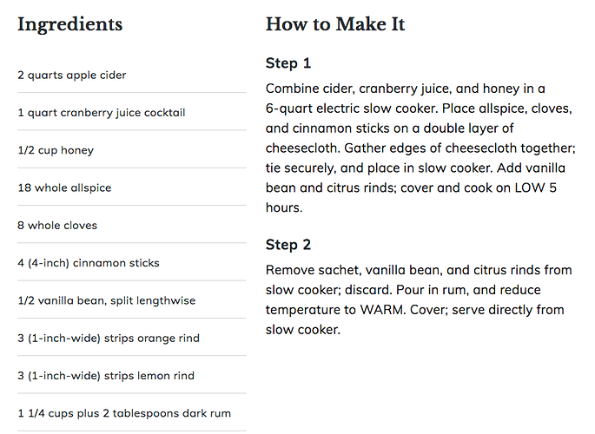The width and height of the screenshot is (595, 434).
Task: Click the Step 1 paragraph beginning Combine cider
Action: [420, 148]
